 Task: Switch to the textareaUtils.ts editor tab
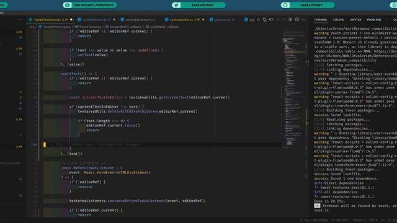pyautogui.click(x=185, y=20)
